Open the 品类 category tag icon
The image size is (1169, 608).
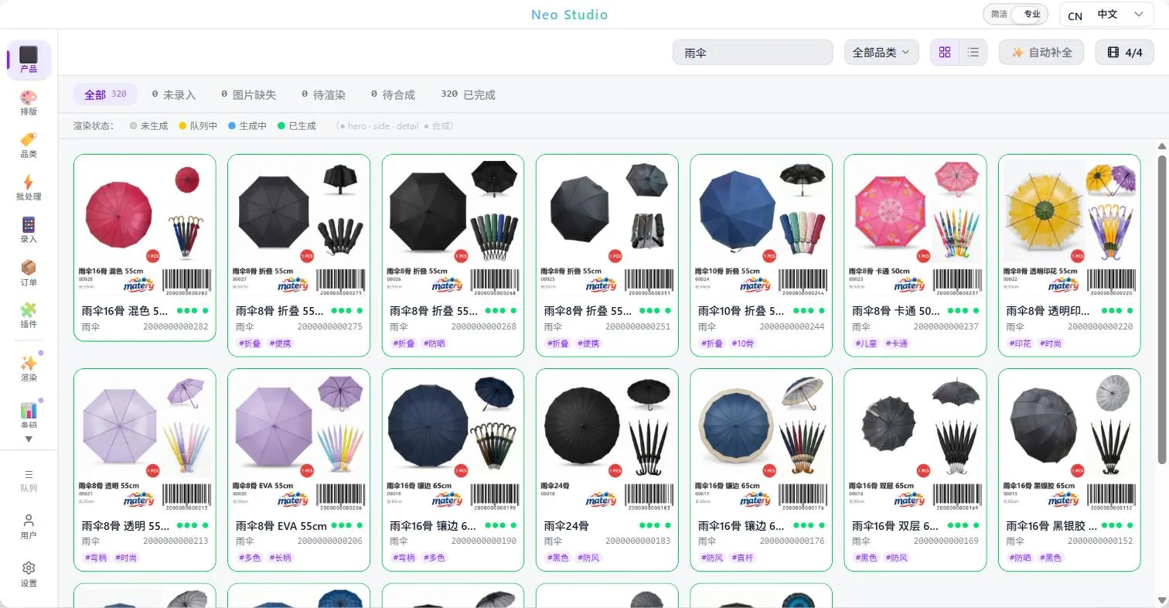pyautogui.click(x=29, y=145)
